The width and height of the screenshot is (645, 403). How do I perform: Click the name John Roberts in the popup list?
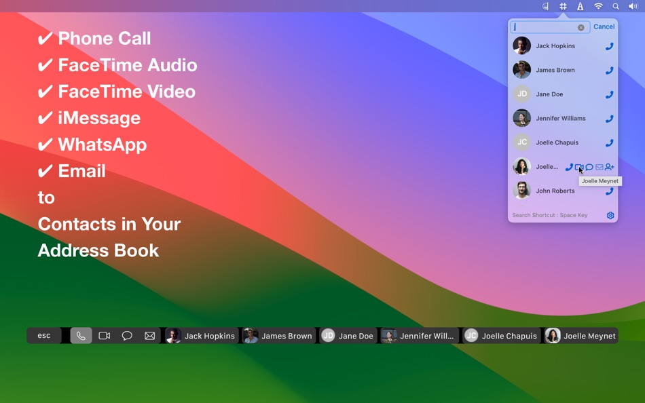[x=555, y=191]
